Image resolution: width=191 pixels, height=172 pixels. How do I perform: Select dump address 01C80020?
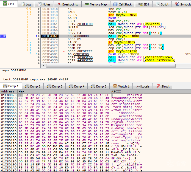9,95
